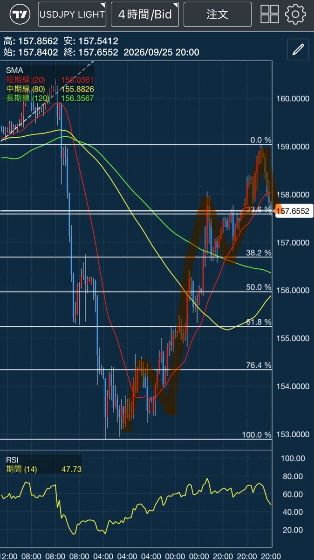Tap the RSI 80.00 scale label
The image size is (314, 560).
pos(293,476)
